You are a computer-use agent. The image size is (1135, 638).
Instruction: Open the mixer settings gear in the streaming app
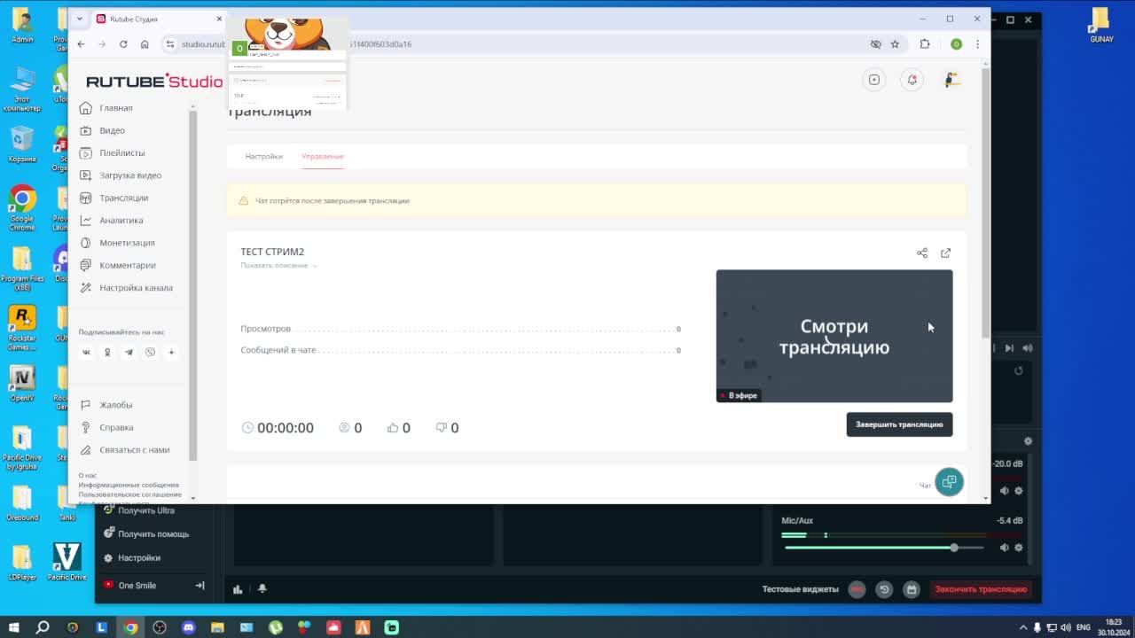(1028, 441)
